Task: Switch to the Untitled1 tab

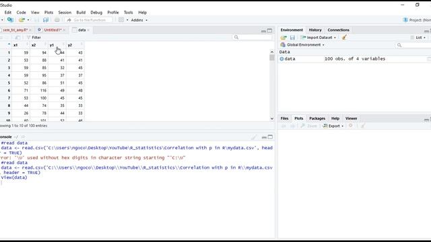Action: point(53,30)
